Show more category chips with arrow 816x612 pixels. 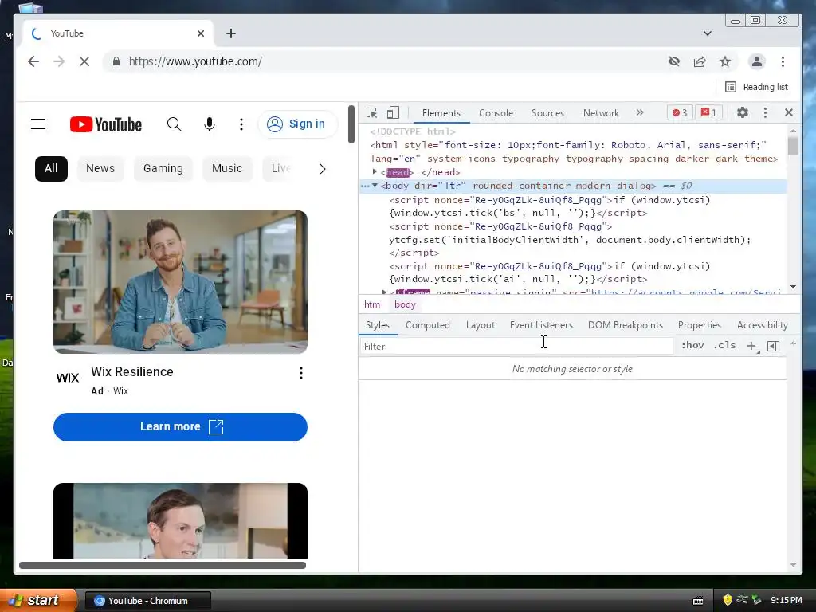(323, 169)
